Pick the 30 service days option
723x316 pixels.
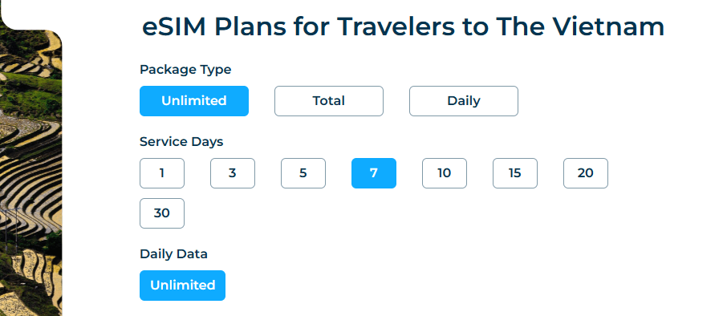coord(162,213)
